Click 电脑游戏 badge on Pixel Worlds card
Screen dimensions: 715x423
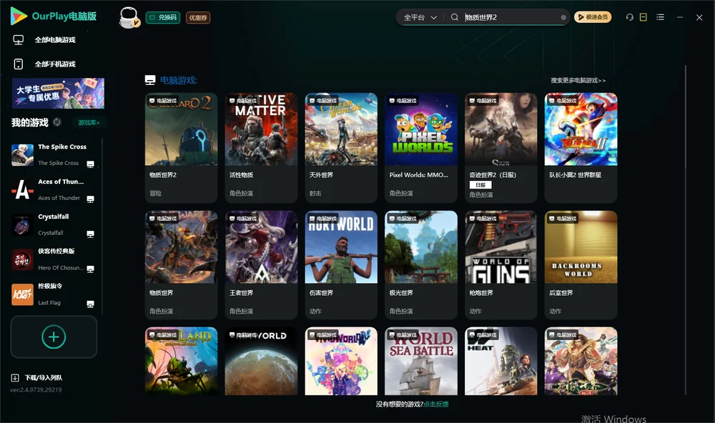click(403, 100)
